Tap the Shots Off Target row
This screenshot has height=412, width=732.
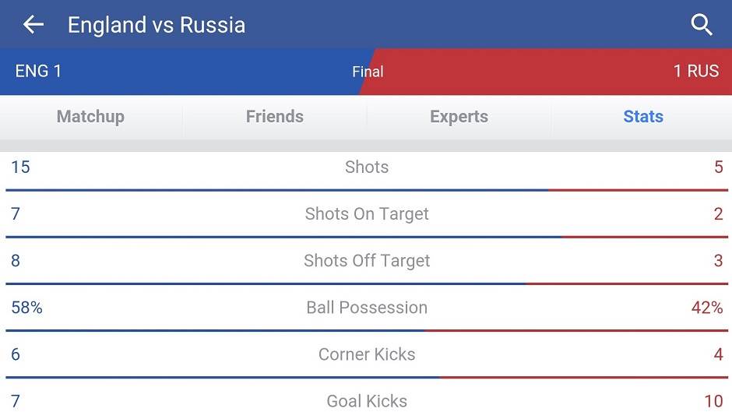tap(367, 261)
